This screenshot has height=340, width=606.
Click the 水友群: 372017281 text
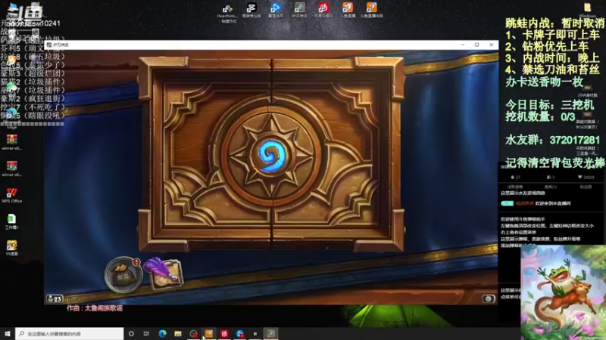point(553,140)
